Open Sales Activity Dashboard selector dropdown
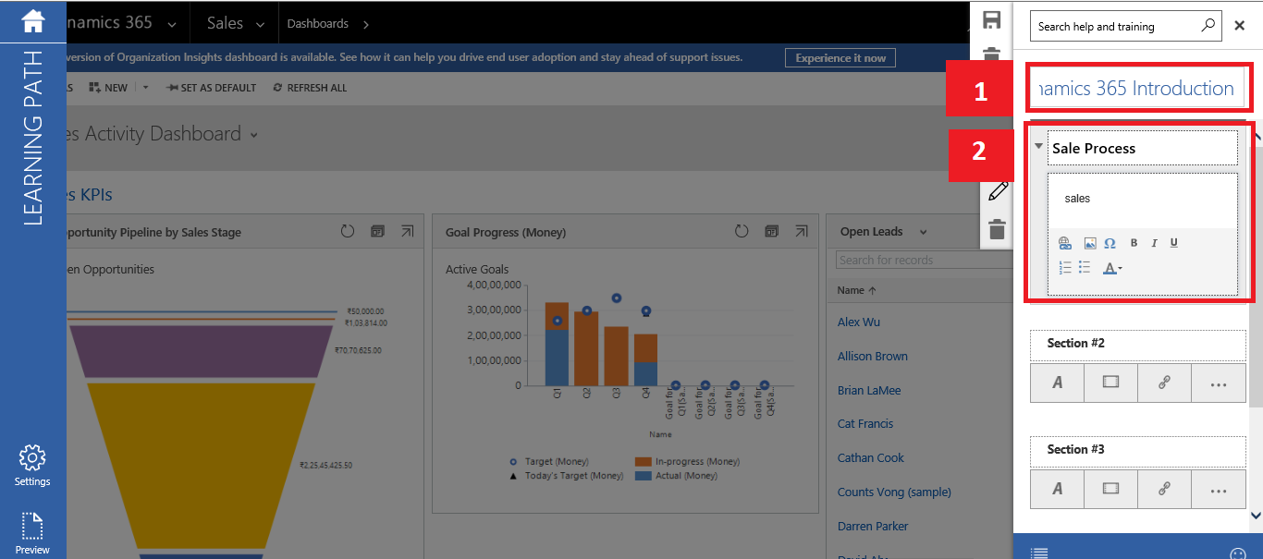The width and height of the screenshot is (1263, 559). pos(253,135)
